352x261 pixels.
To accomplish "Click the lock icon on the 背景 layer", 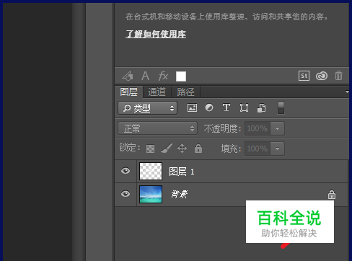I will click(332, 195).
